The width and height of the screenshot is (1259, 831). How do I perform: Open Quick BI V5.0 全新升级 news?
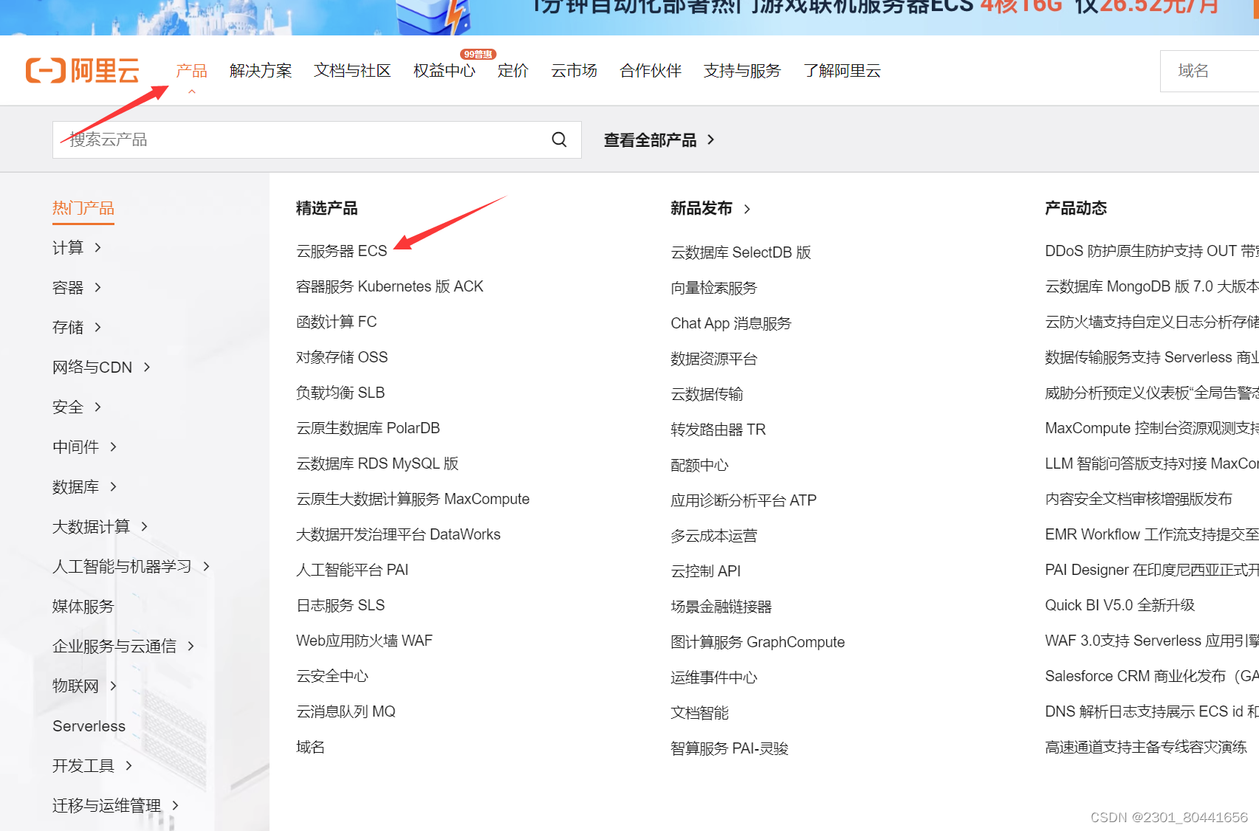tap(1119, 605)
